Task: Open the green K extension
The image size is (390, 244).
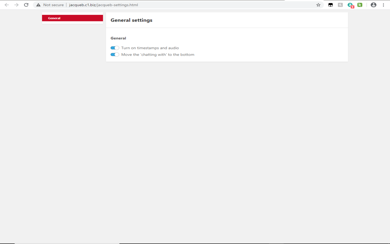Action: [360, 5]
